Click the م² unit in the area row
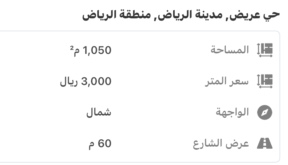The width and height of the screenshot is (288, 165). [x=75, y=51]
